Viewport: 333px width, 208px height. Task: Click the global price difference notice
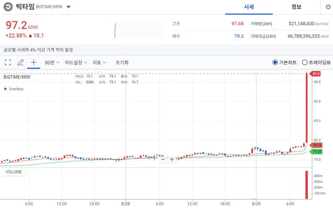(38, 50)
